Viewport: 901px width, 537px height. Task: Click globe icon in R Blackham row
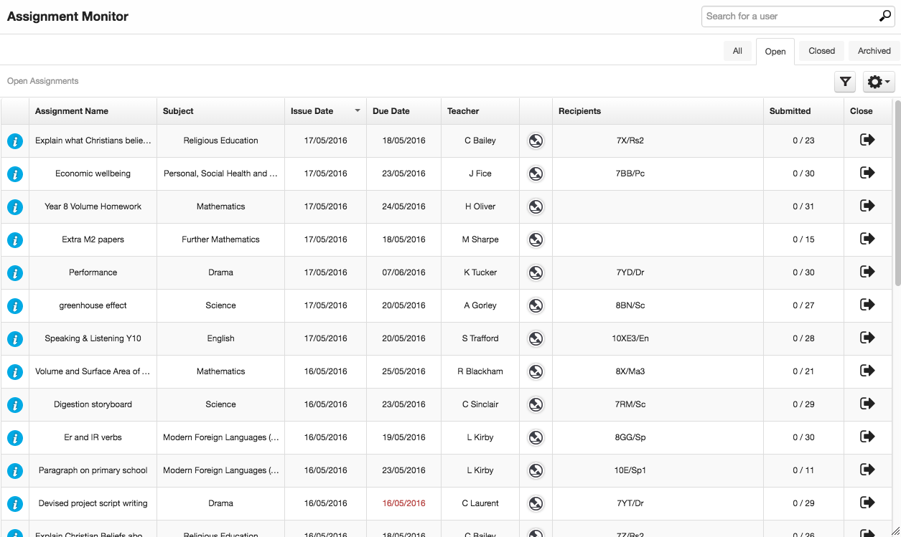[536, 372]
